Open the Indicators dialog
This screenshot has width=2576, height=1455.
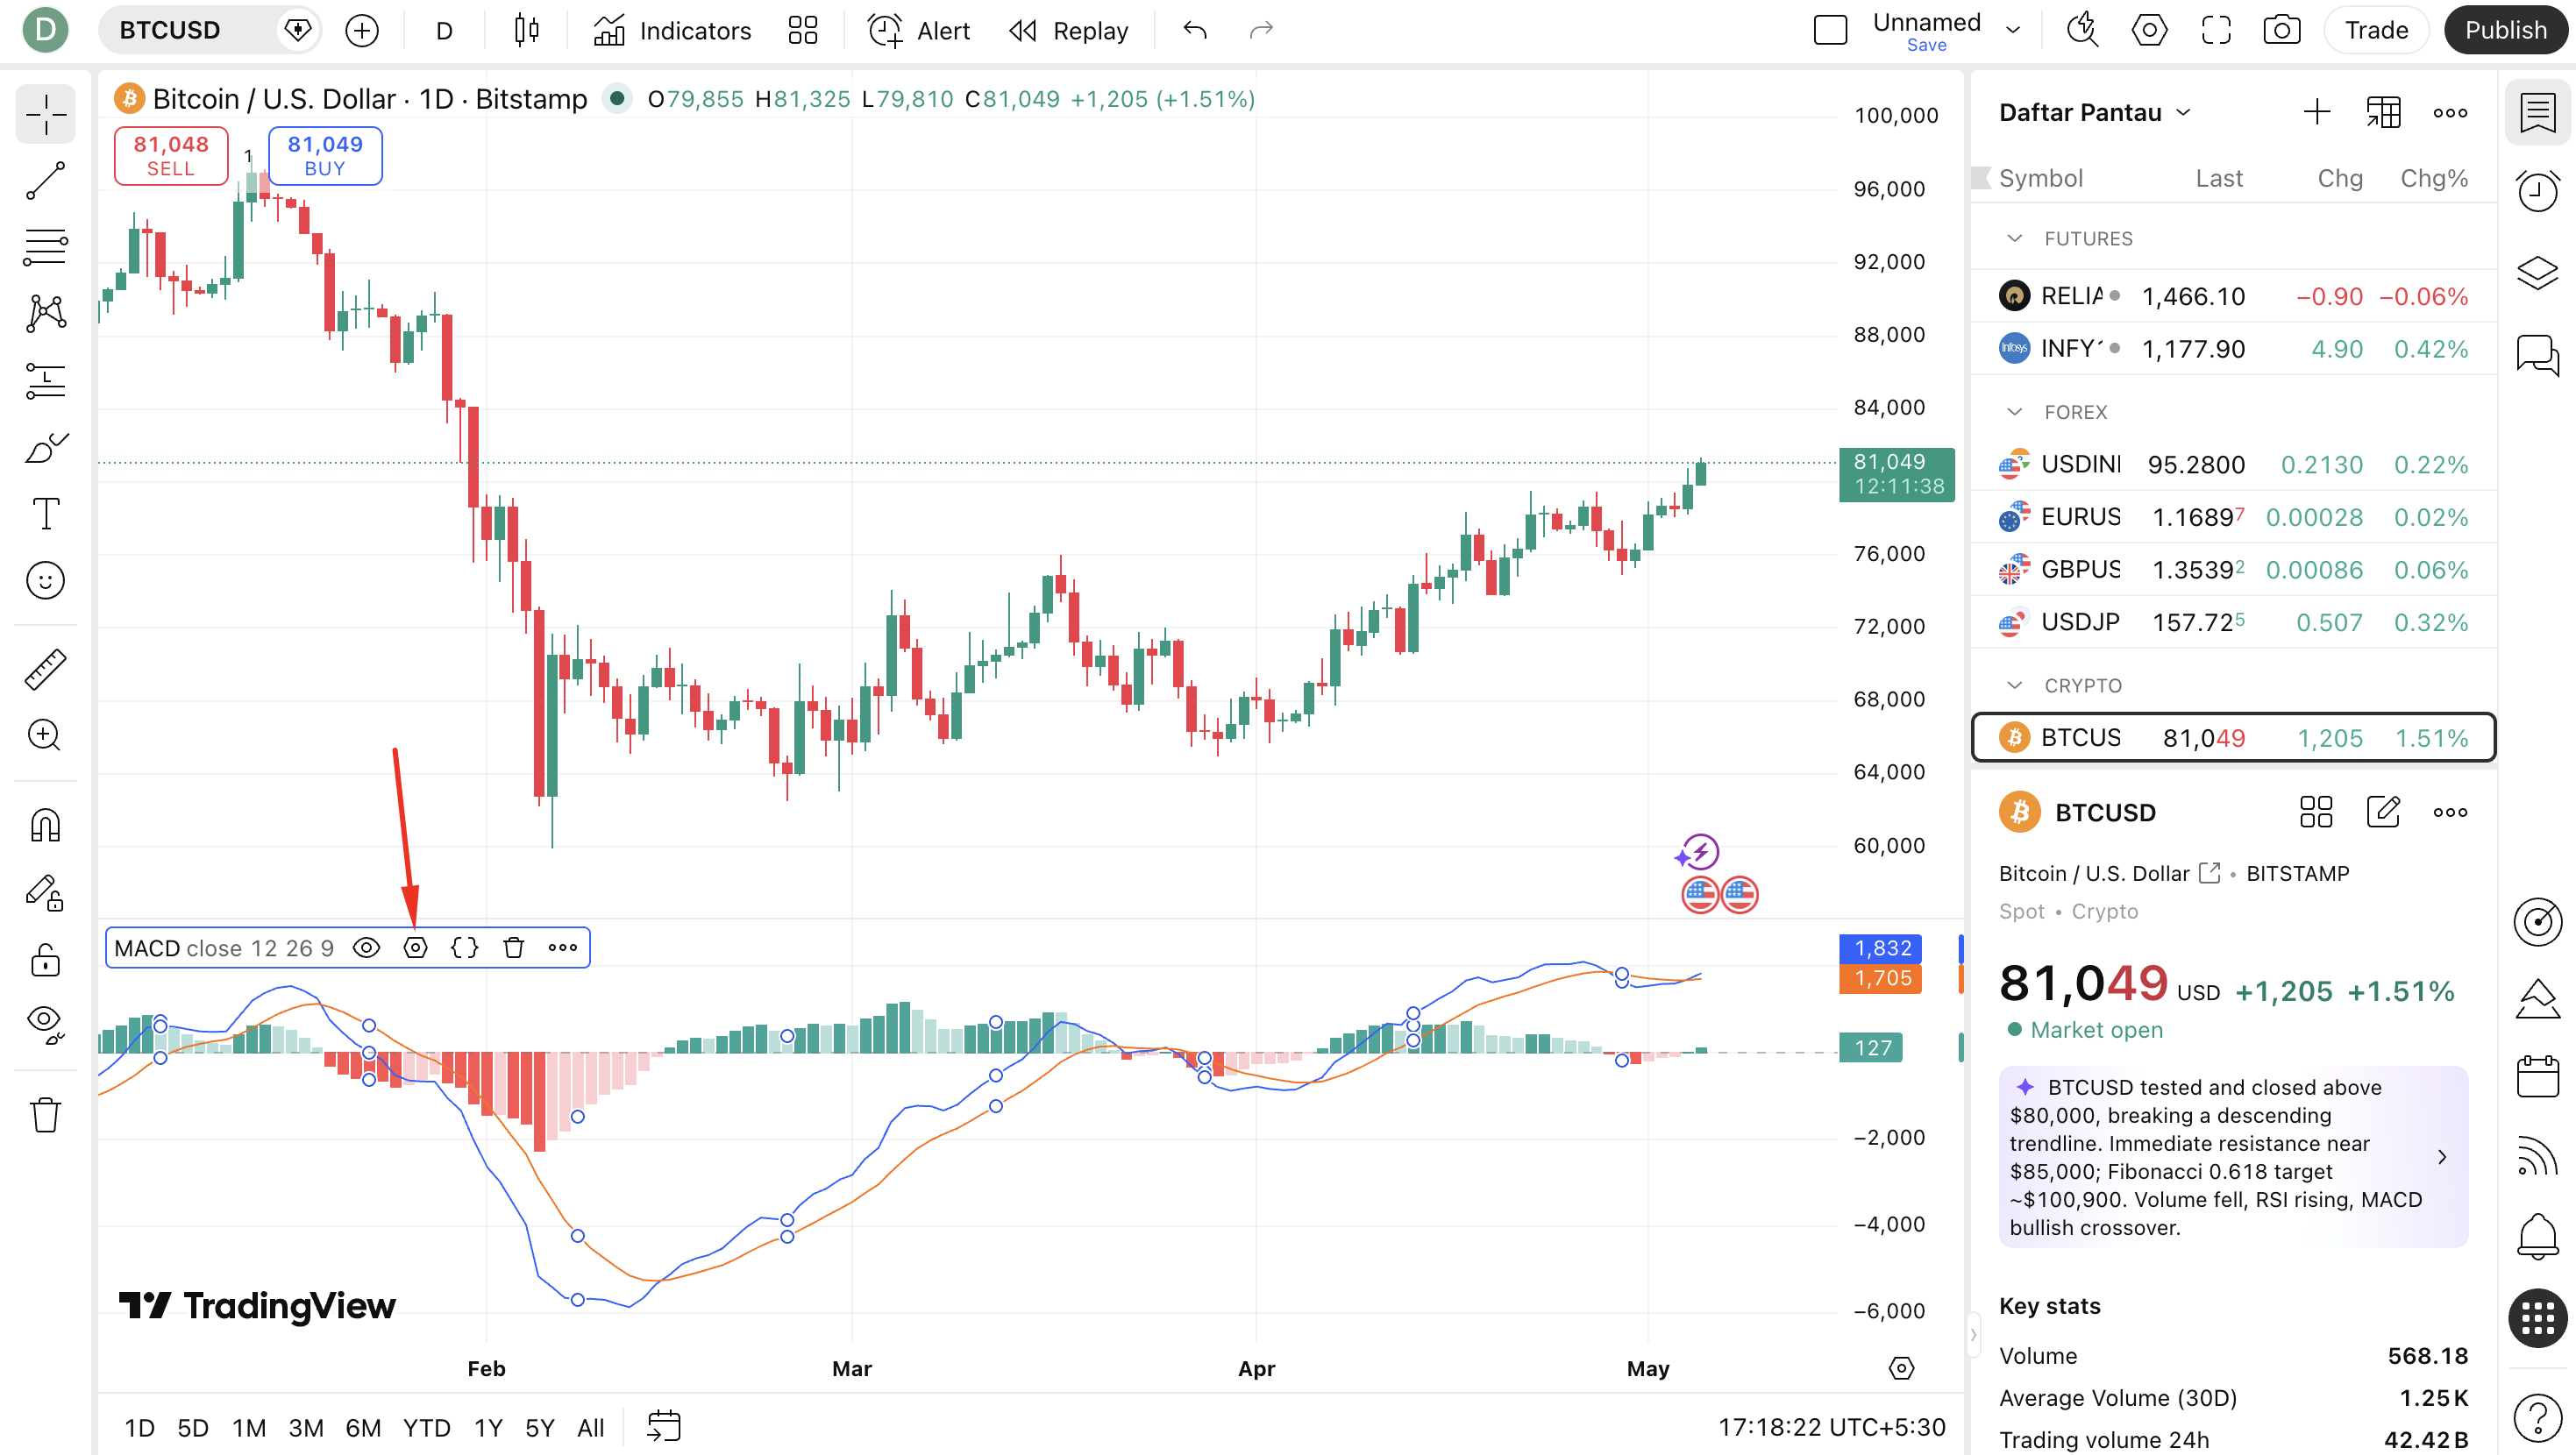[672, 30]
